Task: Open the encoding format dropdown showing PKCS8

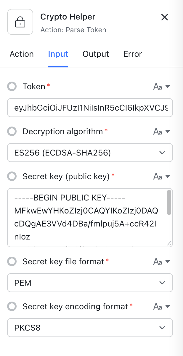Action: tap(90, 328)
